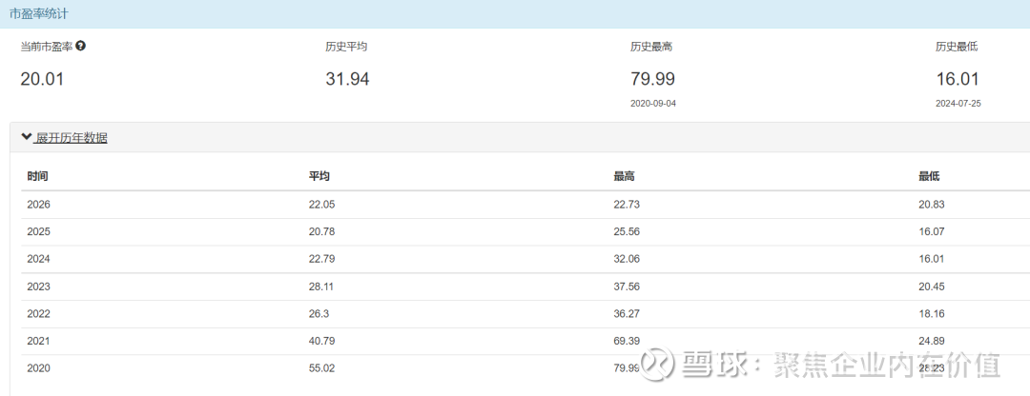Screen dimensions: 1030x396
Task: Click the 2020-09-04 historical high date
Action: click(652, 103)
